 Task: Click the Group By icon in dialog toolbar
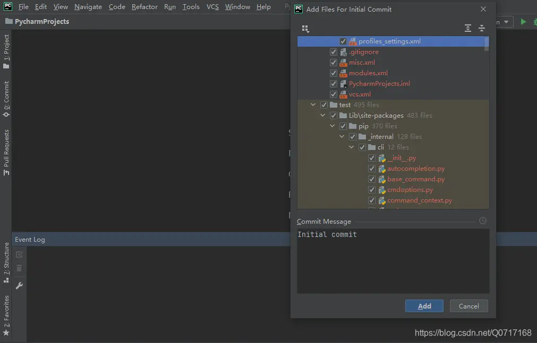[x=305, y=29]
